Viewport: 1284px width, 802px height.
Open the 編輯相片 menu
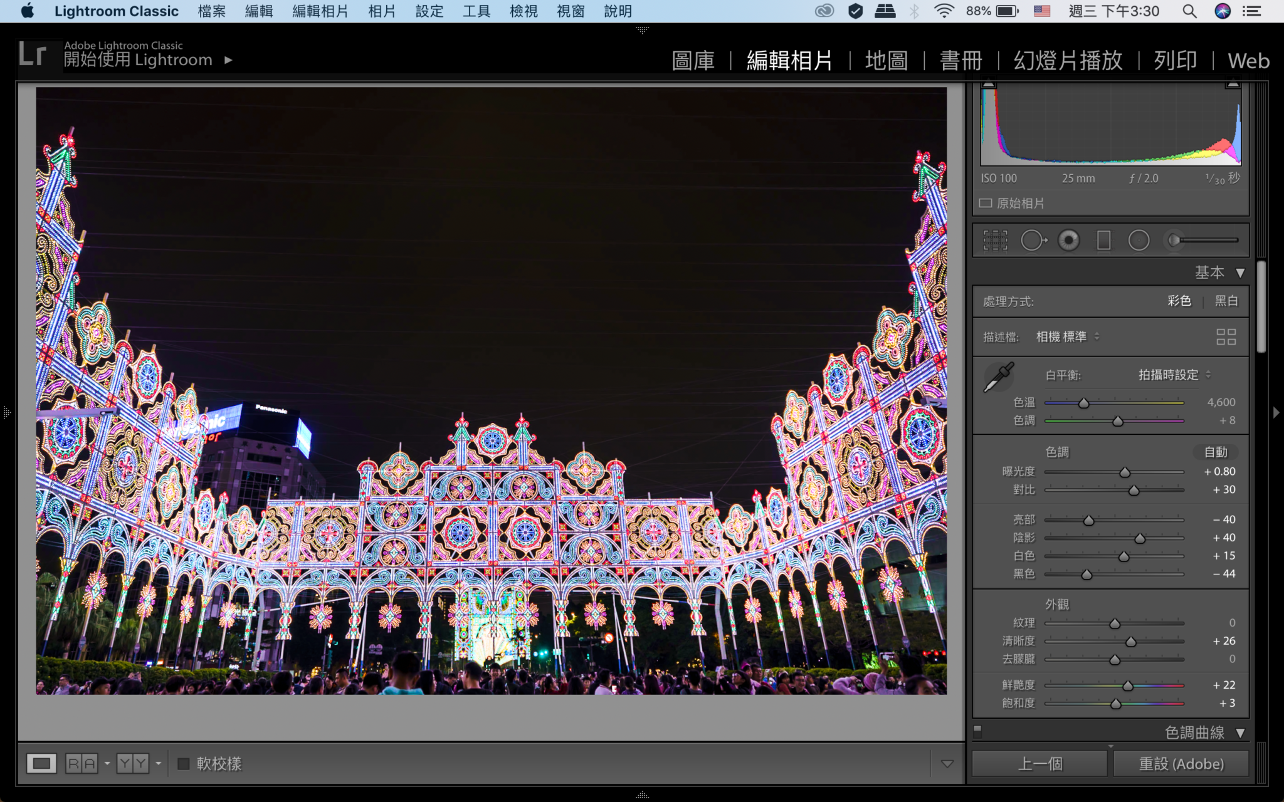[320, 11]
